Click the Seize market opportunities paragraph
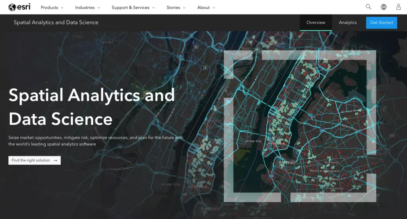Viewport: 407px width, 219px height. (x=96, y=141)
